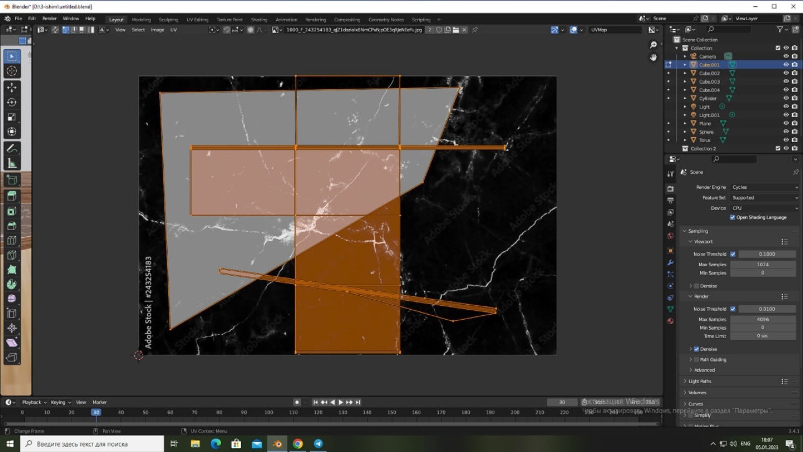Click the zoom magnifier icon in viewport

[x=653, y=45]
